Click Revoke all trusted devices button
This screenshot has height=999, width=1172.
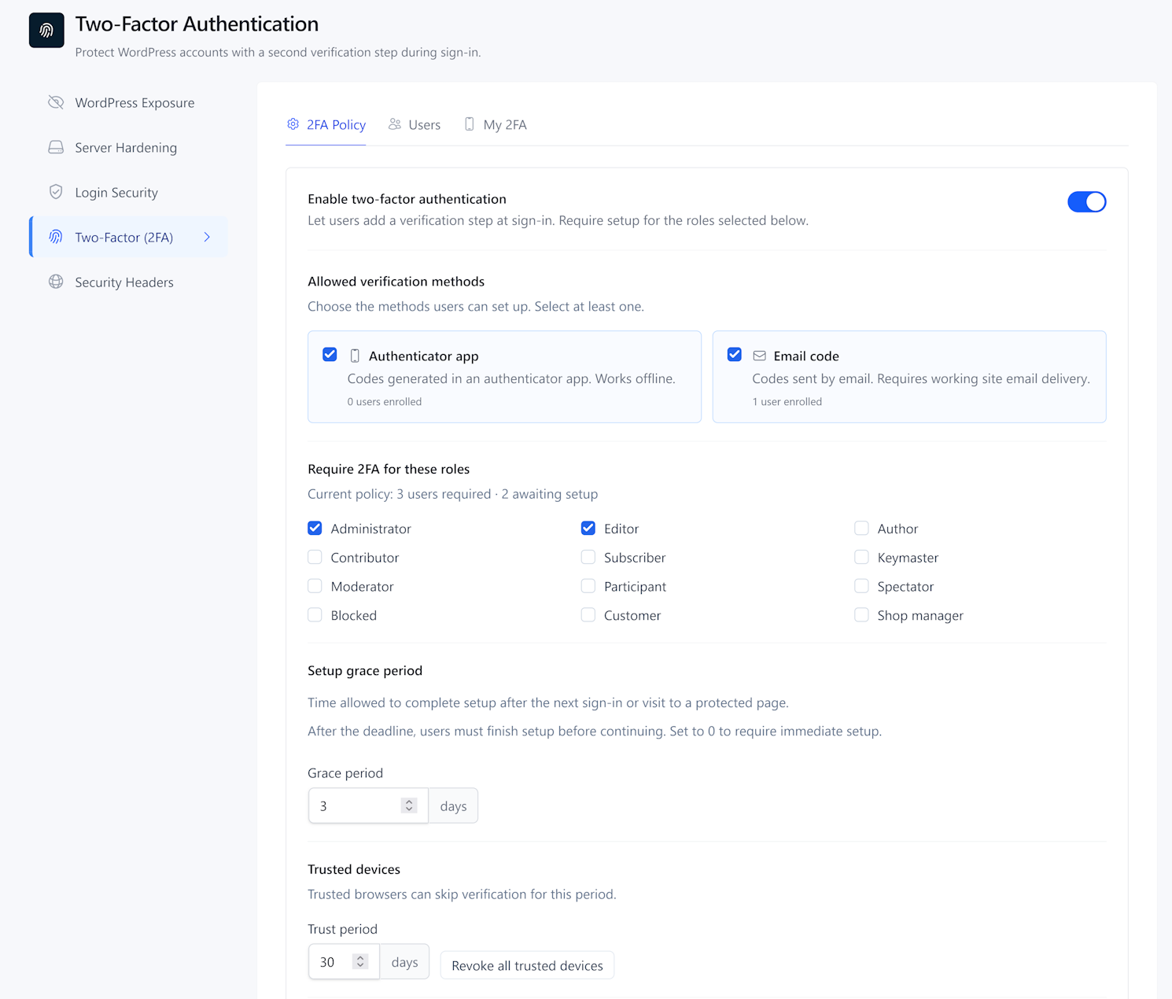pyautogui.click(x=527, y=965)
